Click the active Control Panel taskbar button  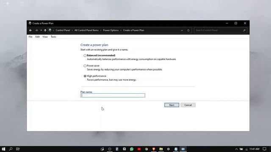(x=183, y=149)
